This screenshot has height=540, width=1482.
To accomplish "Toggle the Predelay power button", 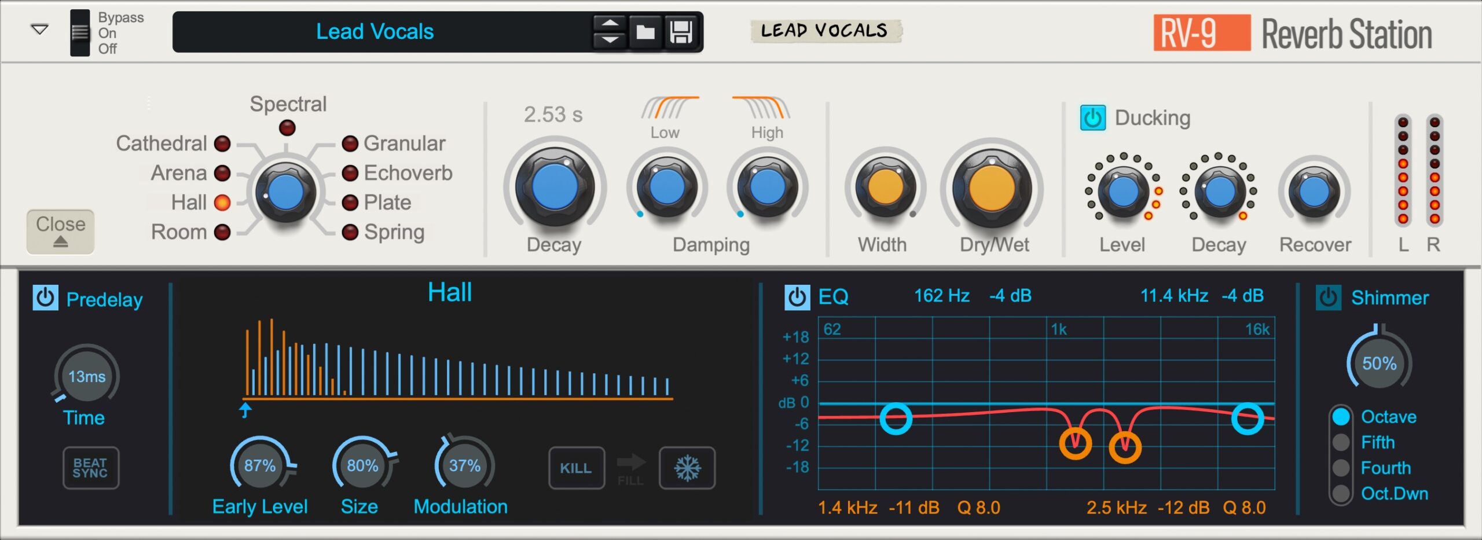I will pyautogui.click(x=45, y=298).
